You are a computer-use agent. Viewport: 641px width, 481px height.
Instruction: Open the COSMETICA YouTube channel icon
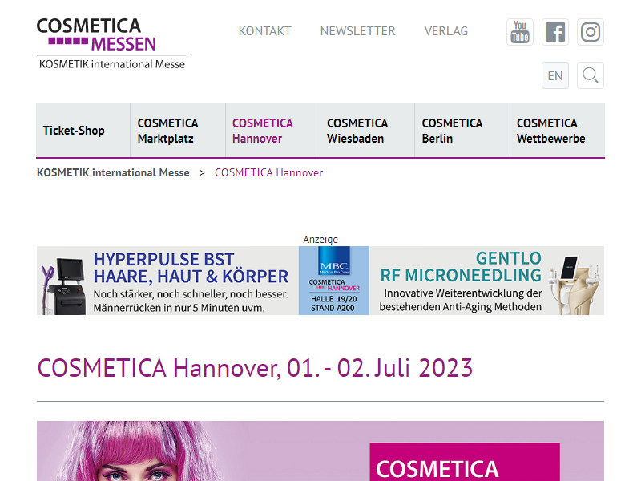pyautogui.click(x=519, y=32)
